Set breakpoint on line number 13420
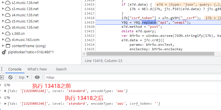The height and width of the screenshot is (110, 221). pyautogui.click(x=90, y=27)
